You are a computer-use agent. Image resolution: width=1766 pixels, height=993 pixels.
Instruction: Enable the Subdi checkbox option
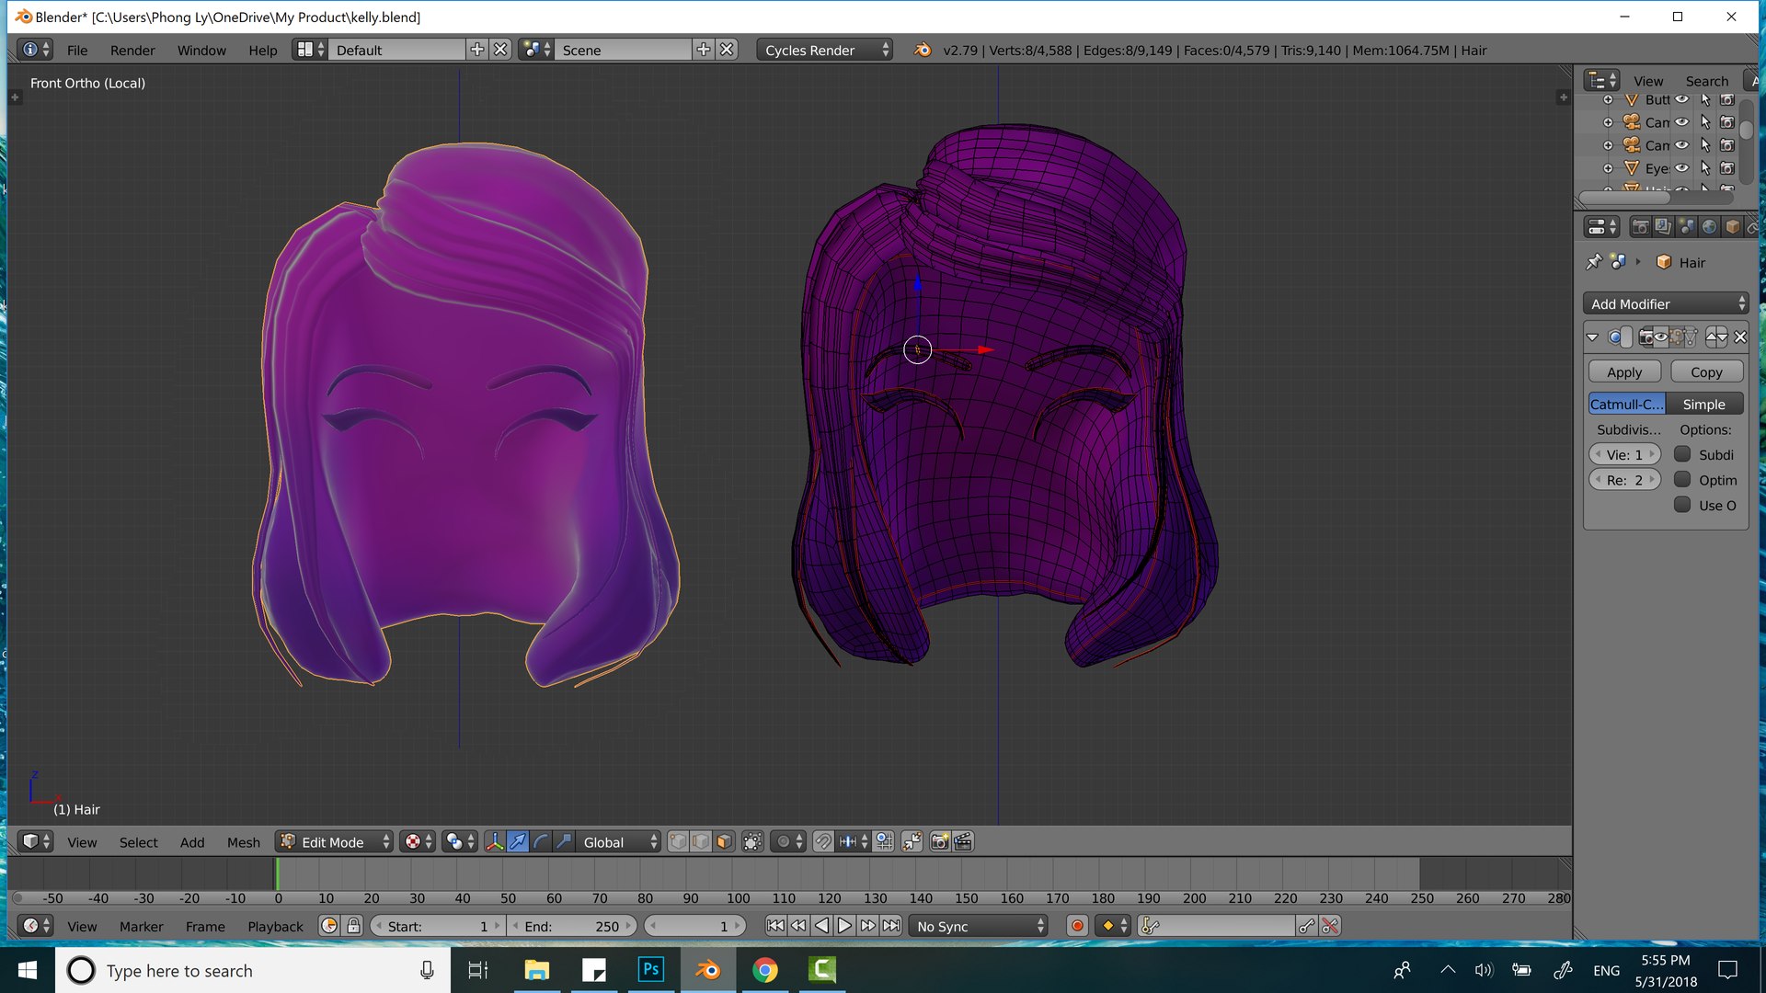point(1682,454)
